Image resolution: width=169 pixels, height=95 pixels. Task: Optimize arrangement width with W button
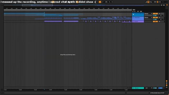164,5
